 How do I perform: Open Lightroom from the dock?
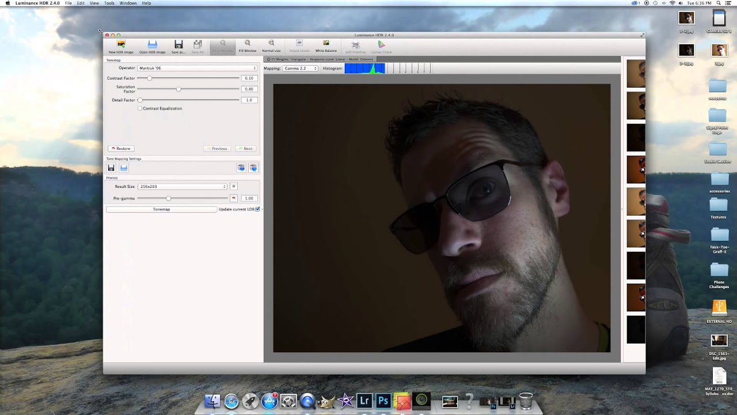pyautogui.click(x=364, y=401)
